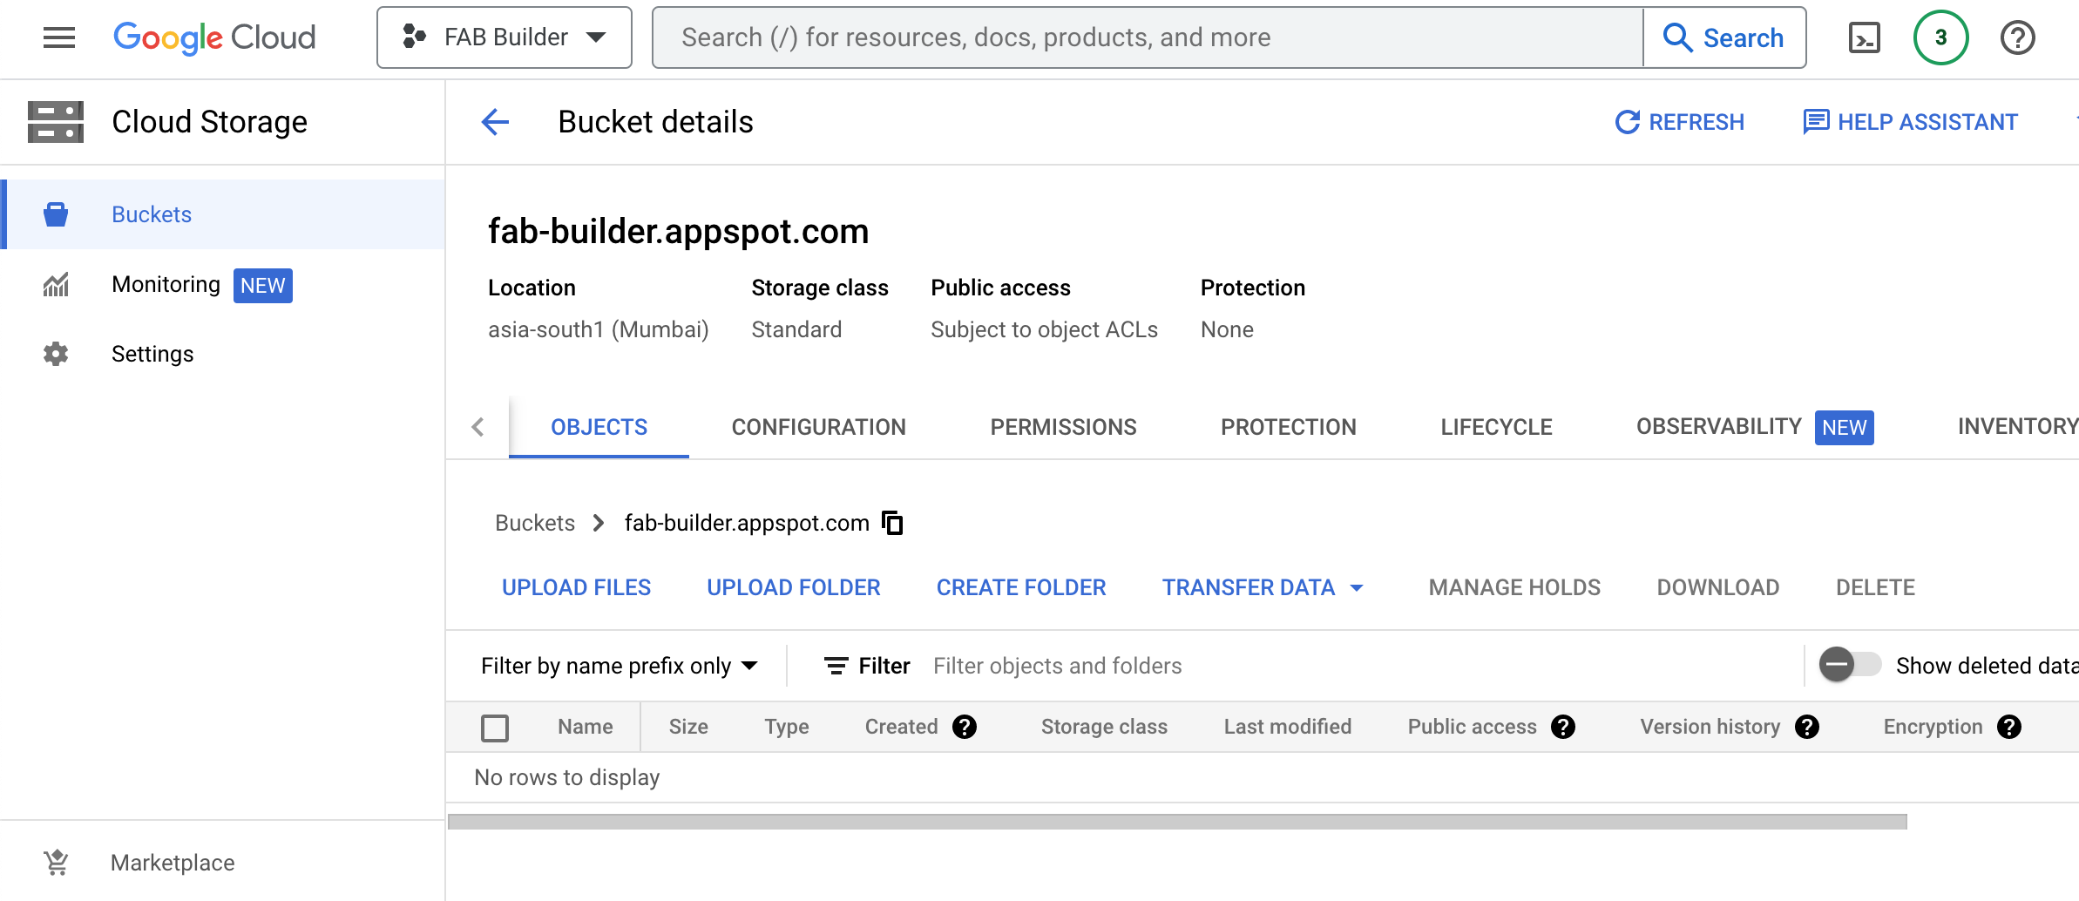Viewport: 2079px width, 901px height.
Task: Click the Settings gear icon
Action: (x=56, y=354)
